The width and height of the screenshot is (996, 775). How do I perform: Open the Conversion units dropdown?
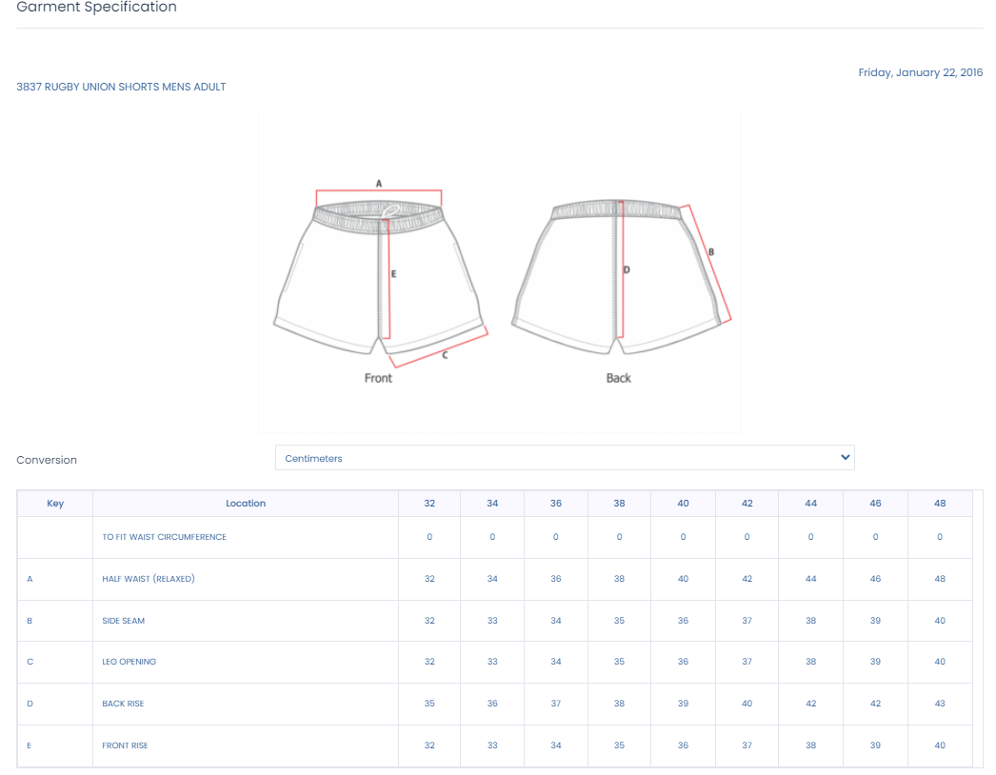click(x=564, y=458)
